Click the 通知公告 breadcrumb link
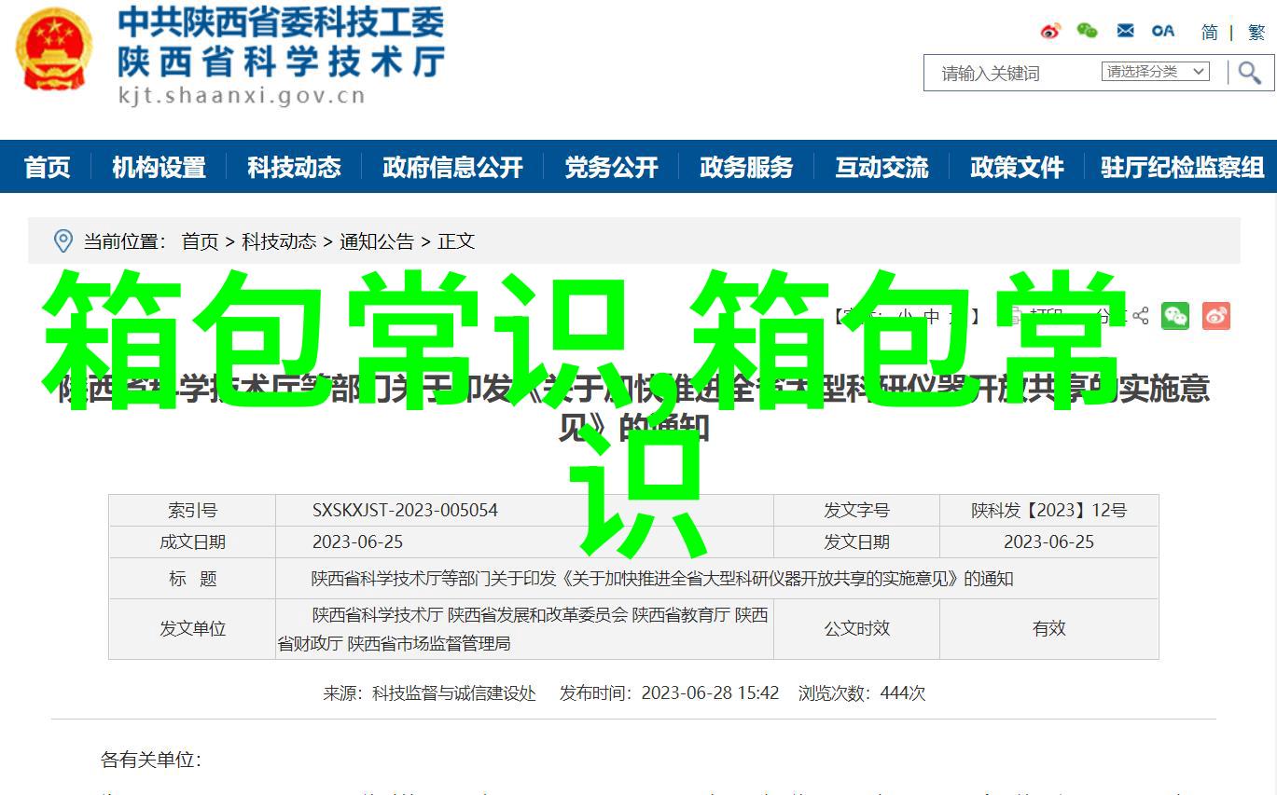Screen dimensions: 1277x795 [376, 241]
